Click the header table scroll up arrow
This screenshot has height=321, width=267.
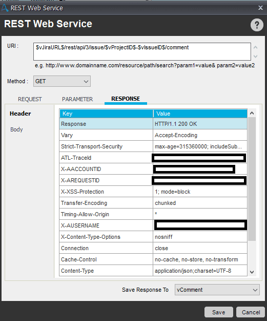(x=252, y=113)
